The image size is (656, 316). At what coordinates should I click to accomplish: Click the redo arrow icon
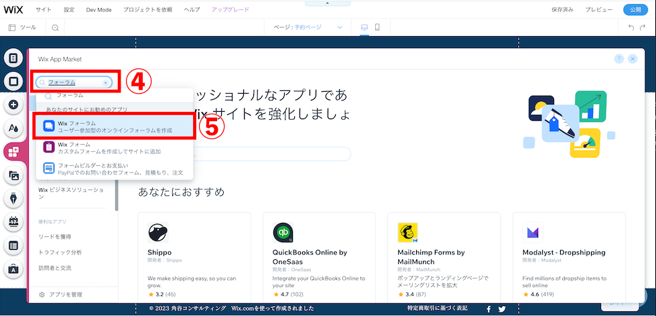(643, 27)
